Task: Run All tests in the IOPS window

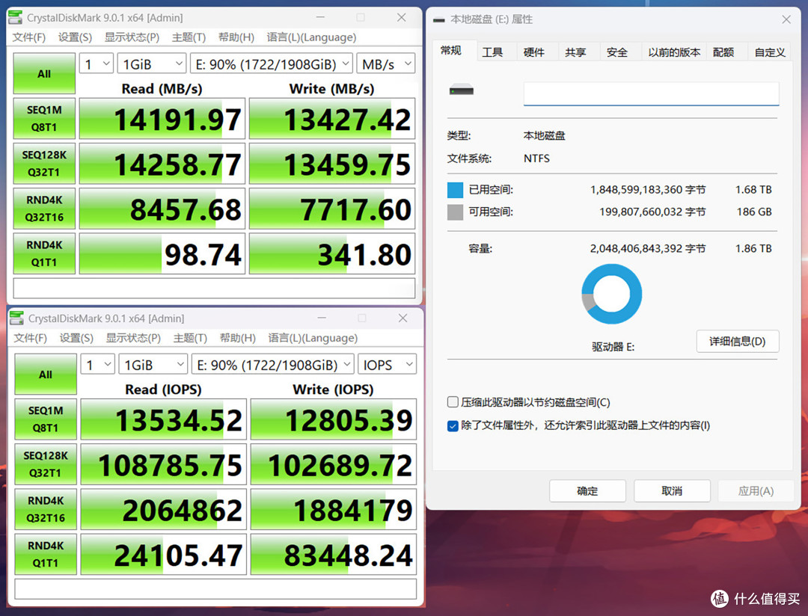Action: click(46, 375)
